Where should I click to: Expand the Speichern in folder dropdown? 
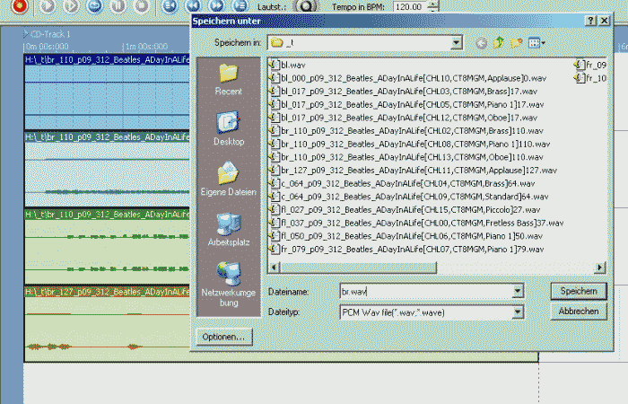click(x=457, y=42)
